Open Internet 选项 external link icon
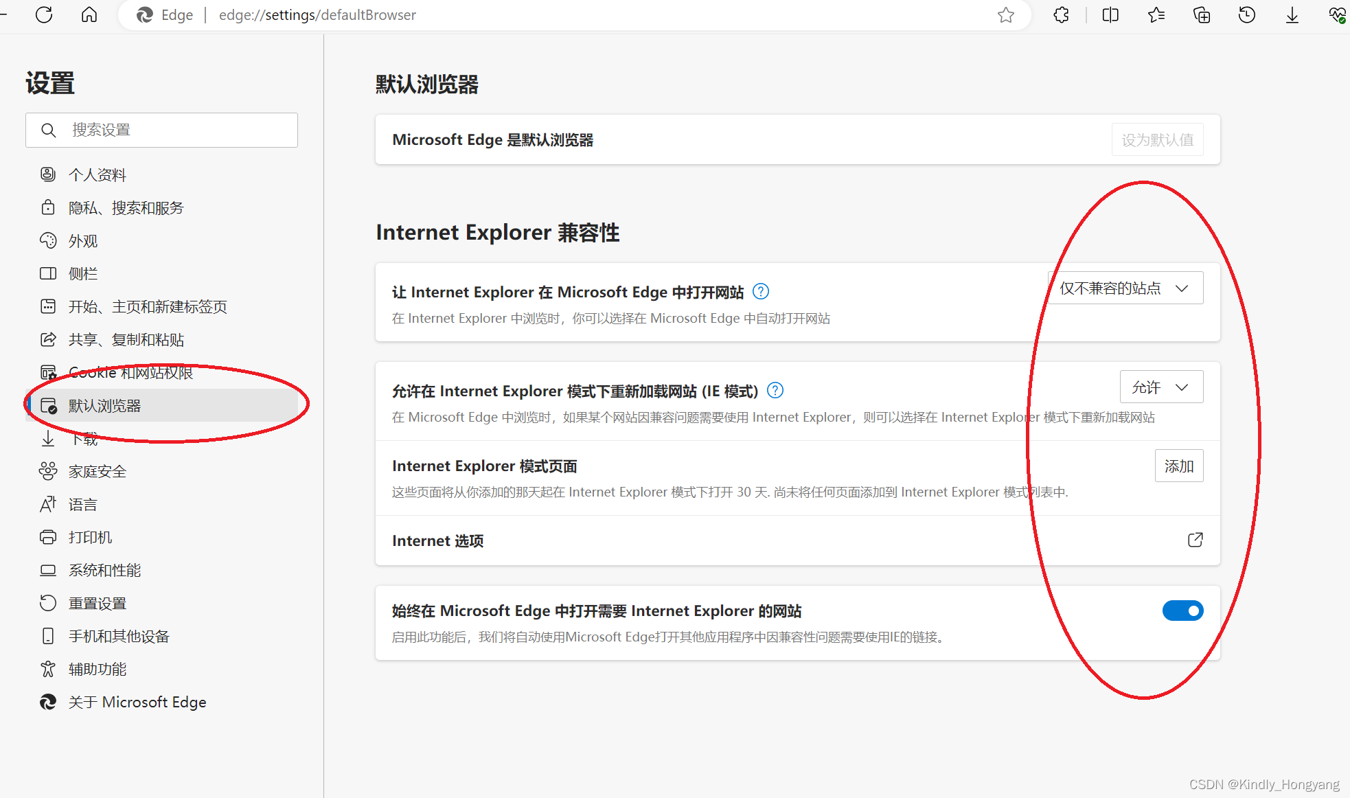 click(1195, 540)
